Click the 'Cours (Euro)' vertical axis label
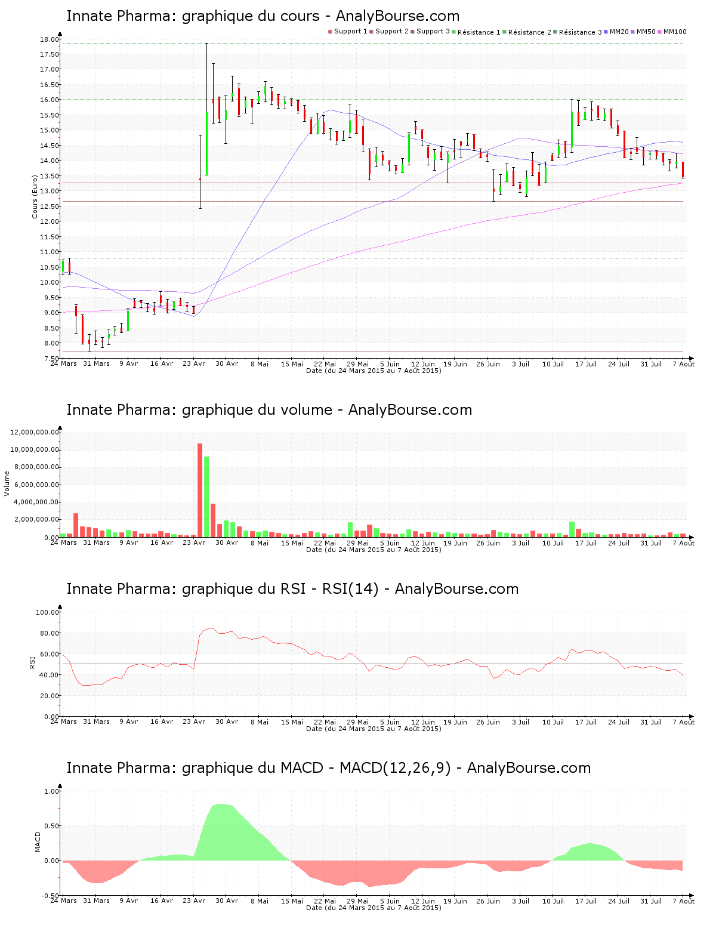The height and width of the screenshot is (925, 716). (x=35, y=196)
